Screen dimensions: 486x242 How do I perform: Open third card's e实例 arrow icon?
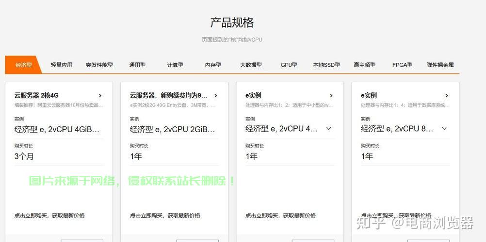click(x=331, y=96)
